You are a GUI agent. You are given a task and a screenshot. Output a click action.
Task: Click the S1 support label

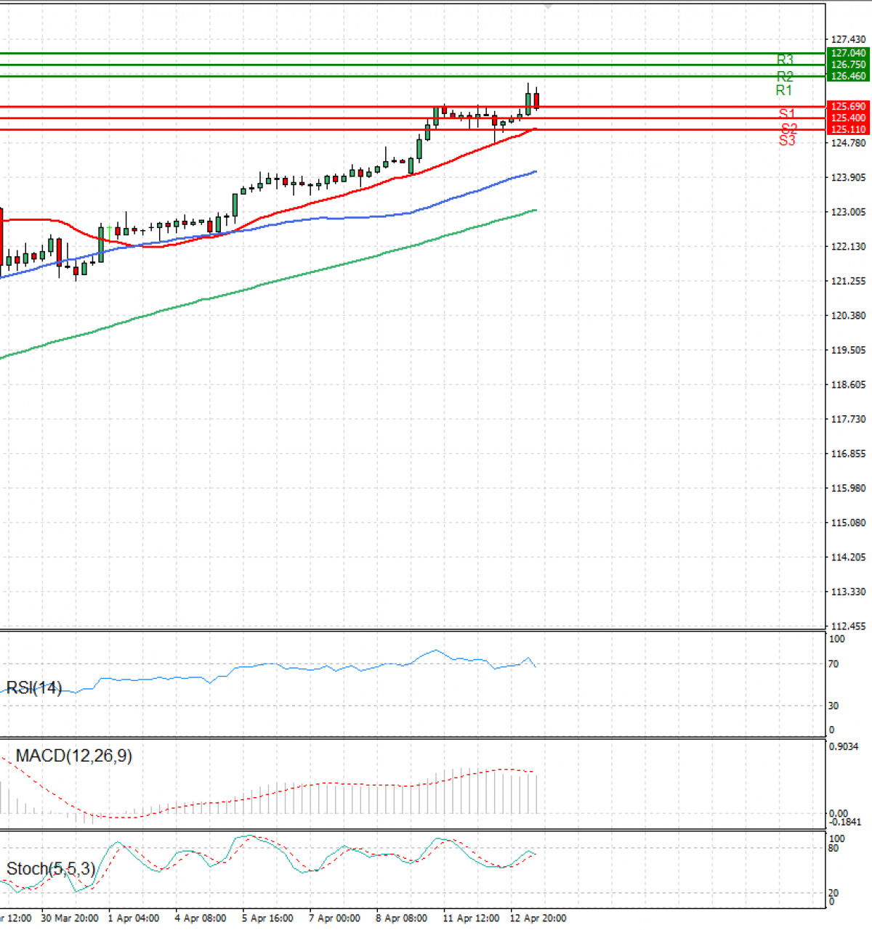coord(786,114)
